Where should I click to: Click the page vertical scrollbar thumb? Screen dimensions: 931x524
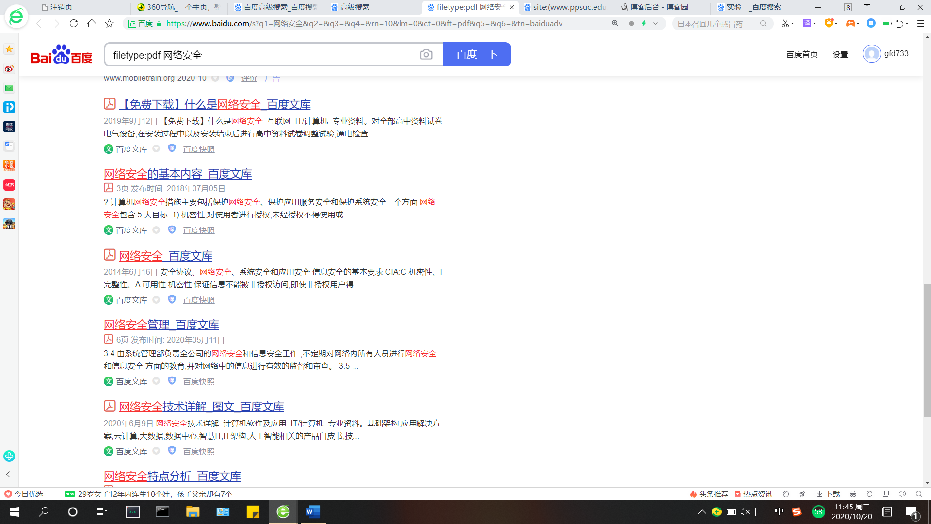pos(927,349)
